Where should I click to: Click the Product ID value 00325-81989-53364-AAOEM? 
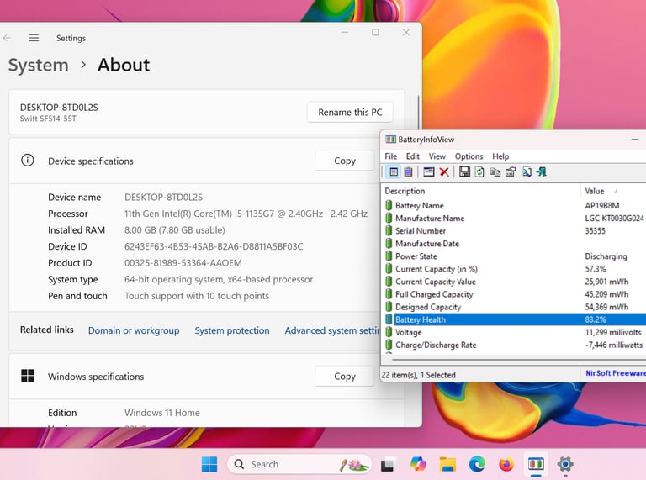coord(183,263)
